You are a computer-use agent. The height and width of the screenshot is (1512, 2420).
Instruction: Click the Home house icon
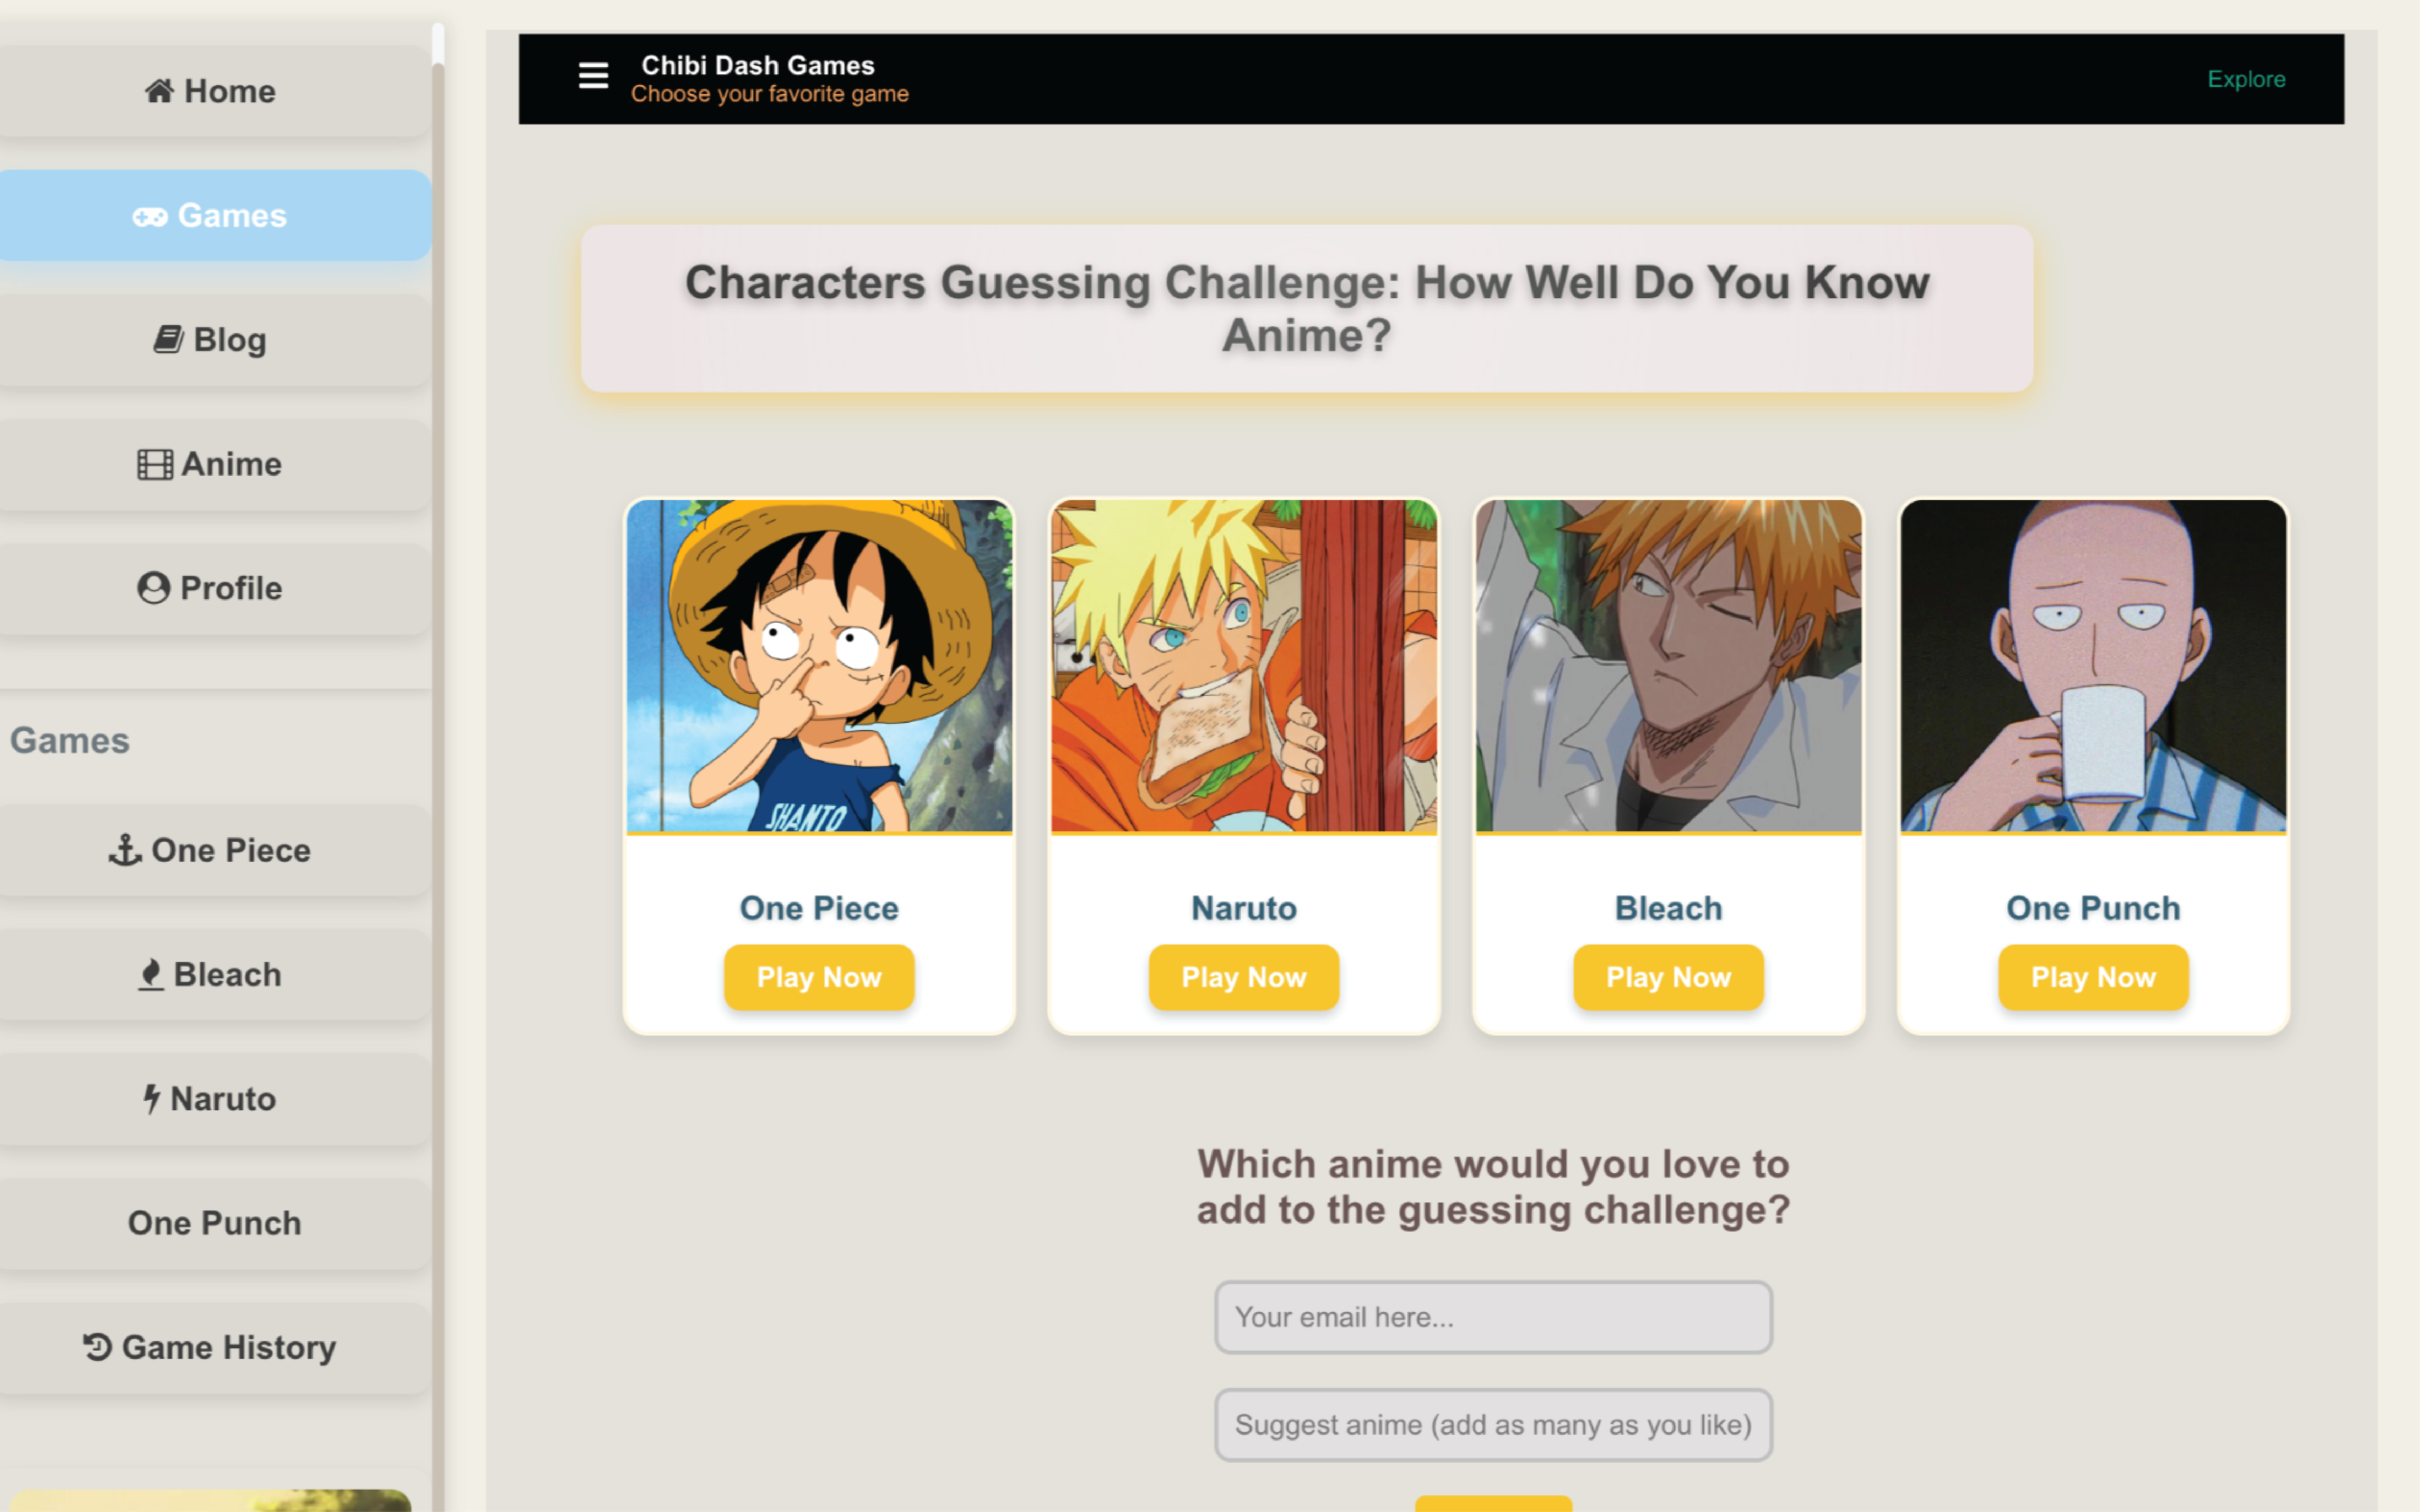pyautogui.click(x=159, y=91)
